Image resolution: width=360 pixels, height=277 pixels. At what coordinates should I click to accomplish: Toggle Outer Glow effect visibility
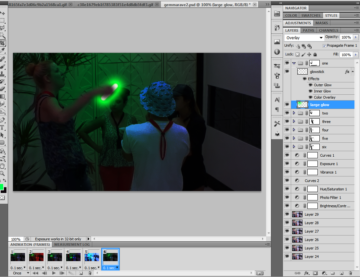click(x=310, y=85)
